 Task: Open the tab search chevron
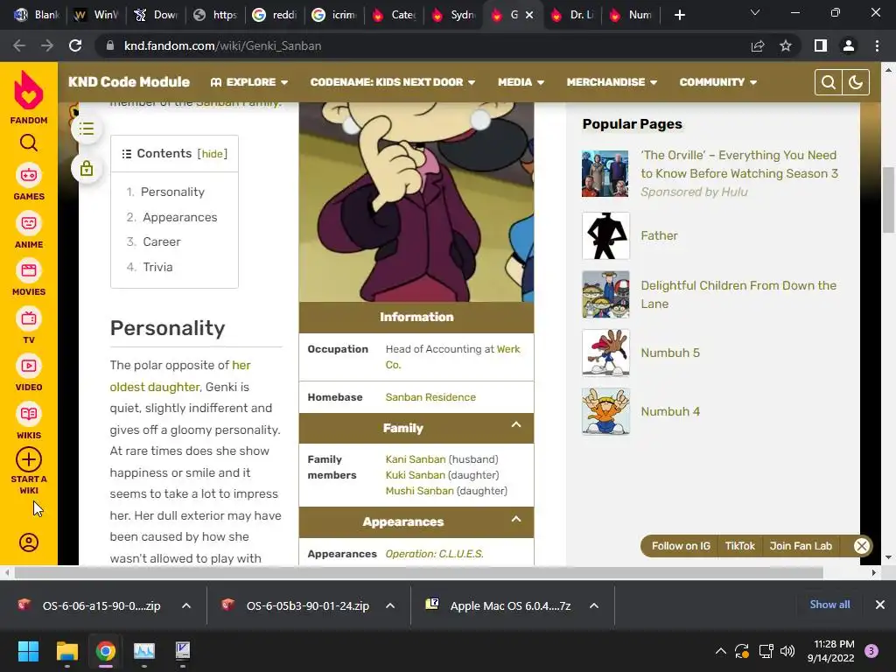pos(755,12)
